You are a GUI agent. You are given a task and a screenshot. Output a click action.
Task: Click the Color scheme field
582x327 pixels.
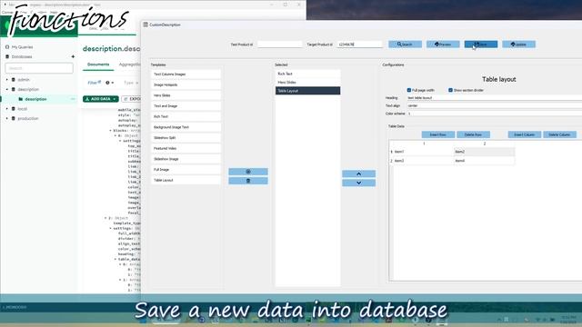tap(494, 114)
